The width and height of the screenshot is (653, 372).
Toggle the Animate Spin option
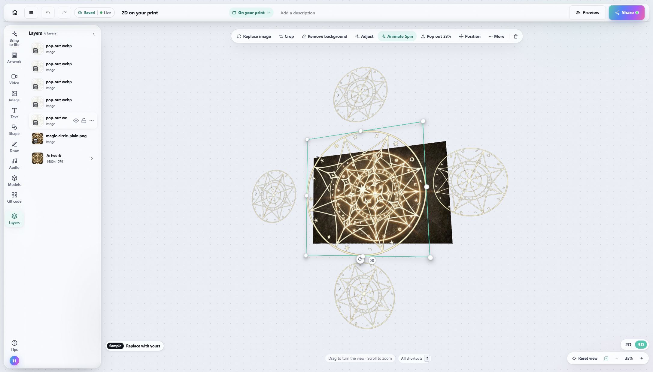(397, 36)
